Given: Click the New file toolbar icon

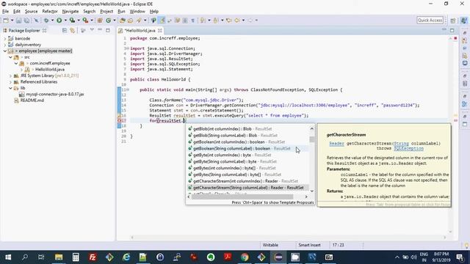Looking at the screenshot, I should tap(6, 21).
